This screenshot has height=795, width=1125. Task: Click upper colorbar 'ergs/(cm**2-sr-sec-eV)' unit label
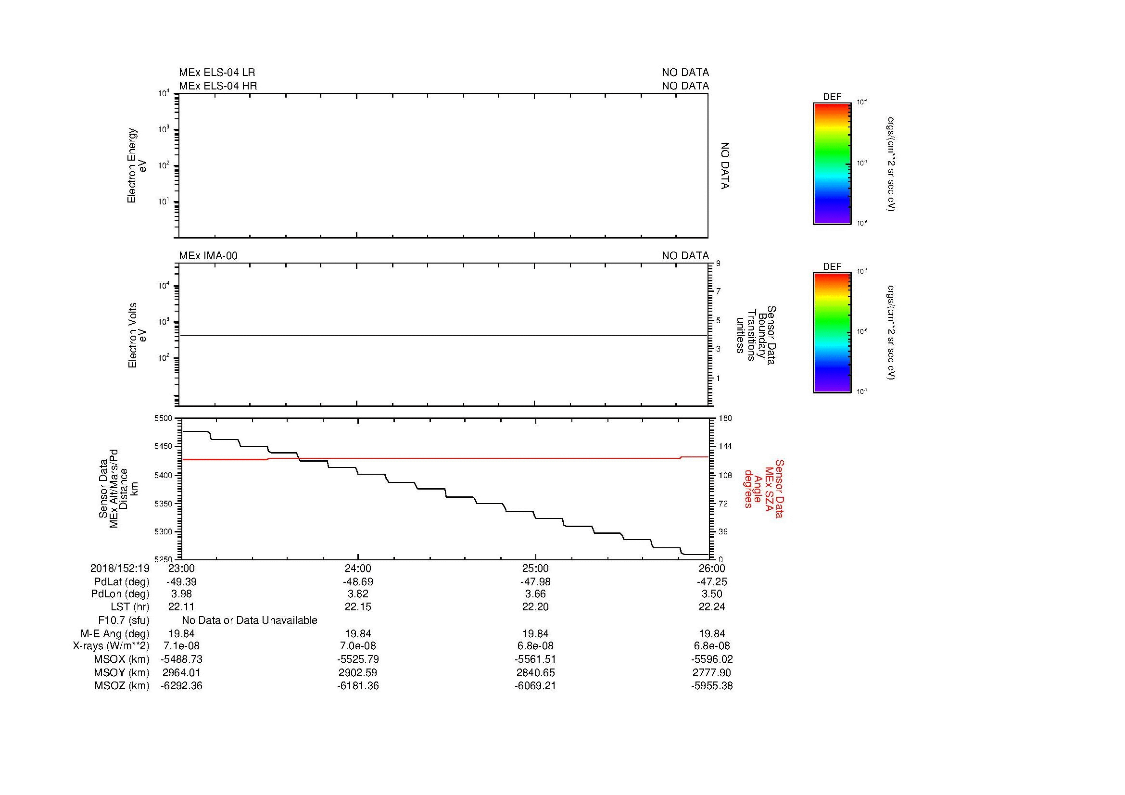[892, 164]
